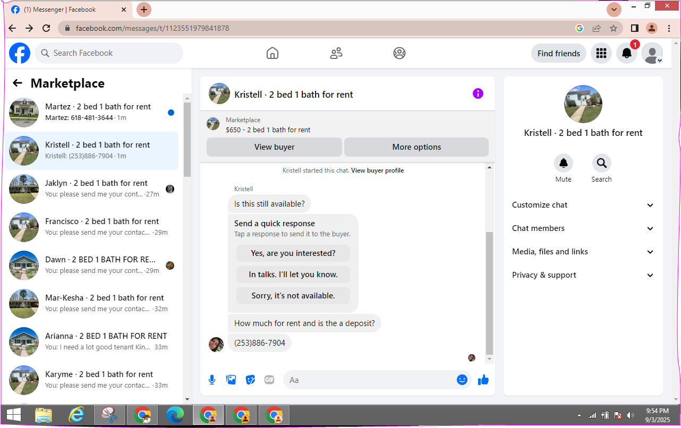
Task: Open the Chrome side panel icon
Action: (x=635, y=28)
